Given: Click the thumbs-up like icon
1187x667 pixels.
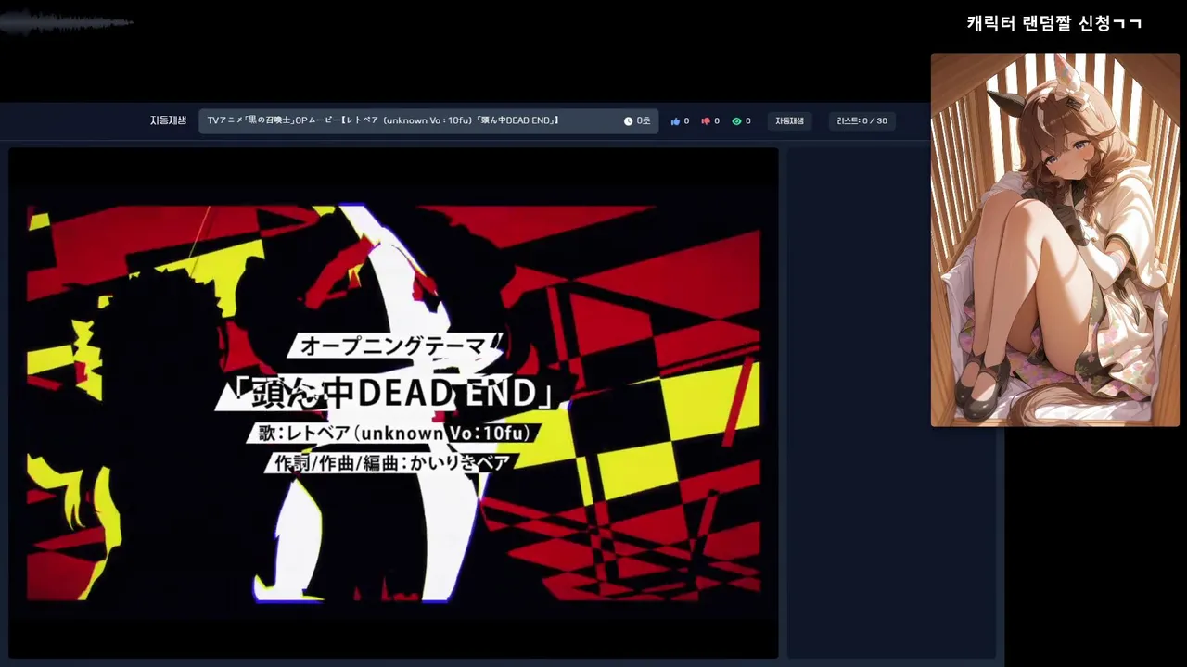Looking at the screenshot, I should 675,121.
